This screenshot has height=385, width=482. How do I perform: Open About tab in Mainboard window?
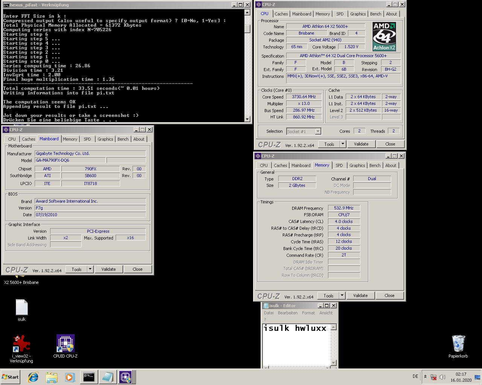pyautogui.click(x=139, y=139)
